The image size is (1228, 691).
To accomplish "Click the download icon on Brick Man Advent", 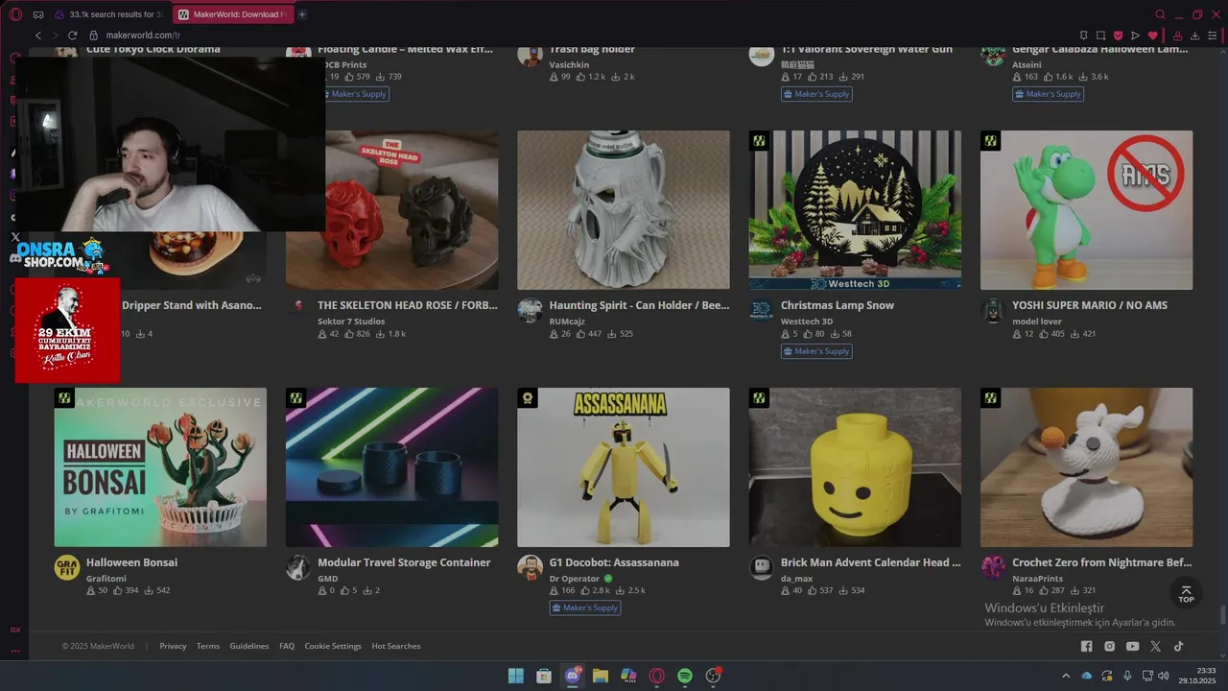I will coord(844,590).
